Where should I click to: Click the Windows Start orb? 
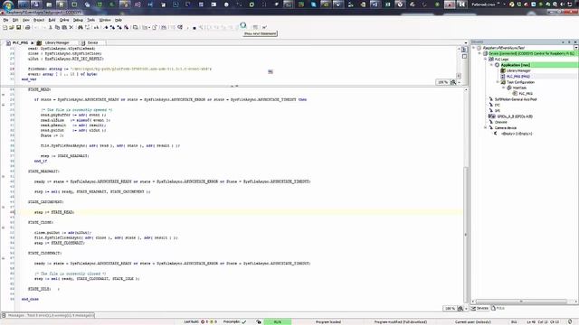(x=8, y=5)
